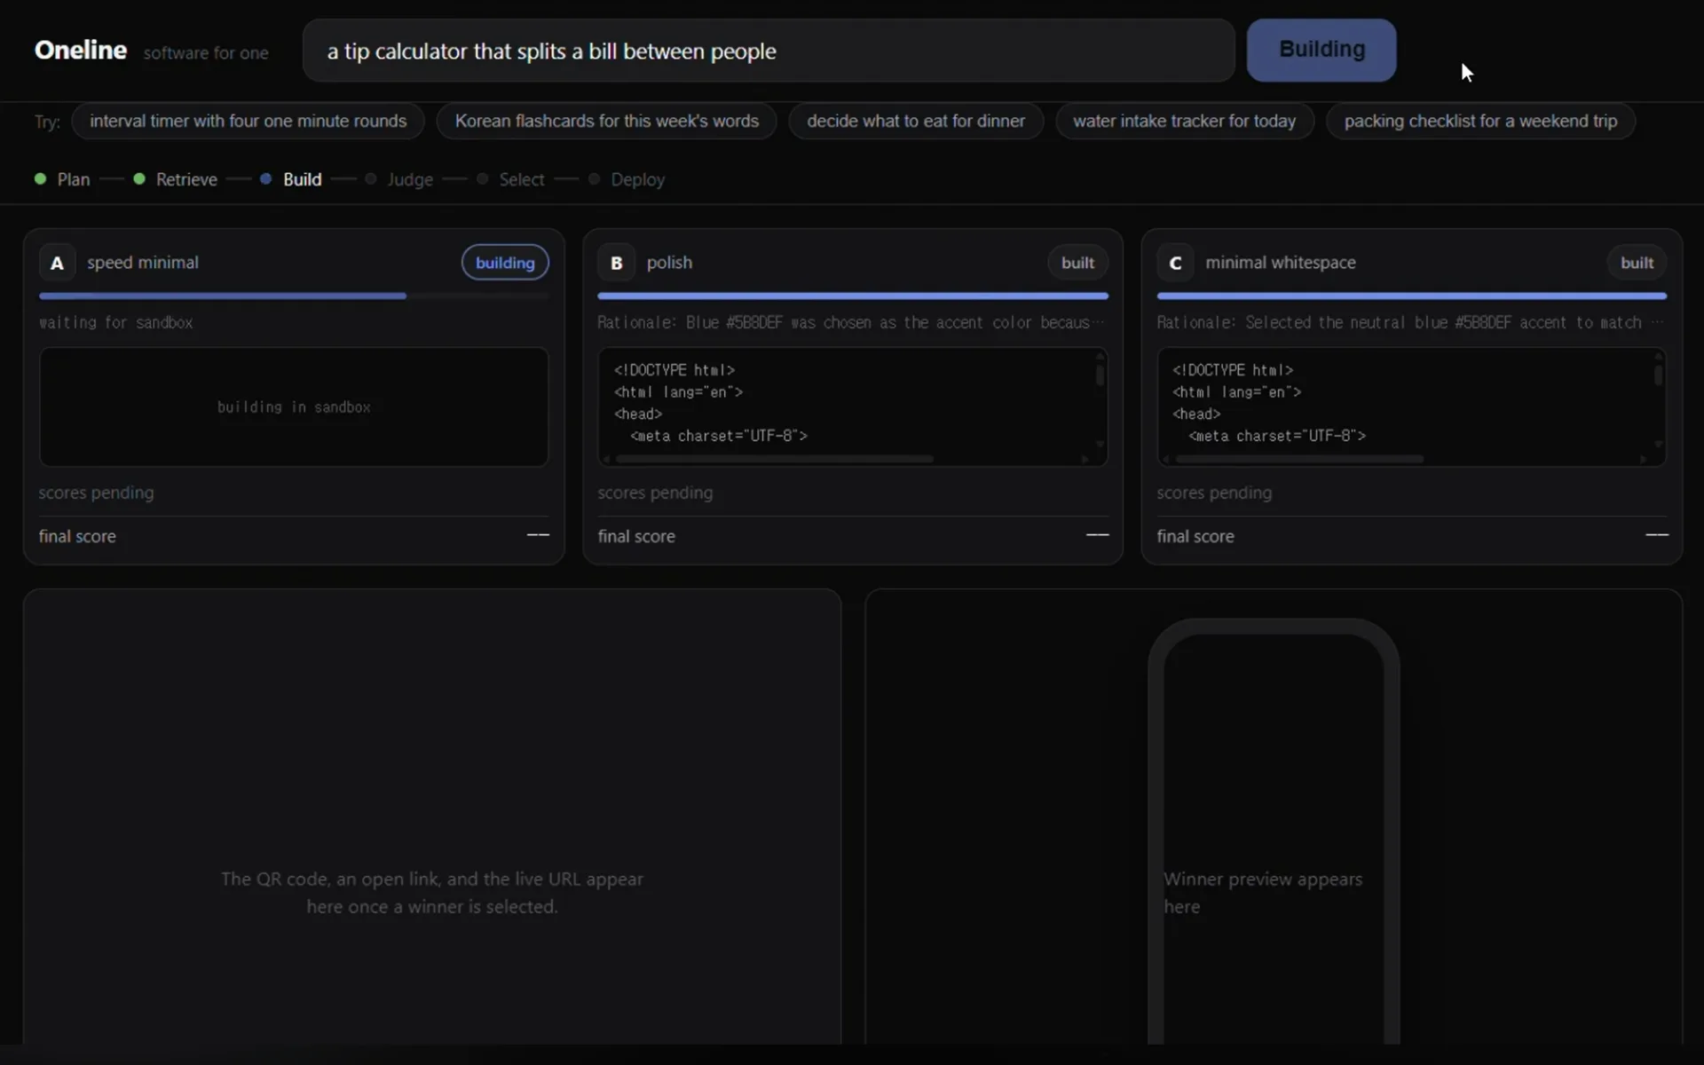The image size is (1704, 1065).
Task: Click 'waiting for sandbox' status text
Action: [x=115, y=322]
